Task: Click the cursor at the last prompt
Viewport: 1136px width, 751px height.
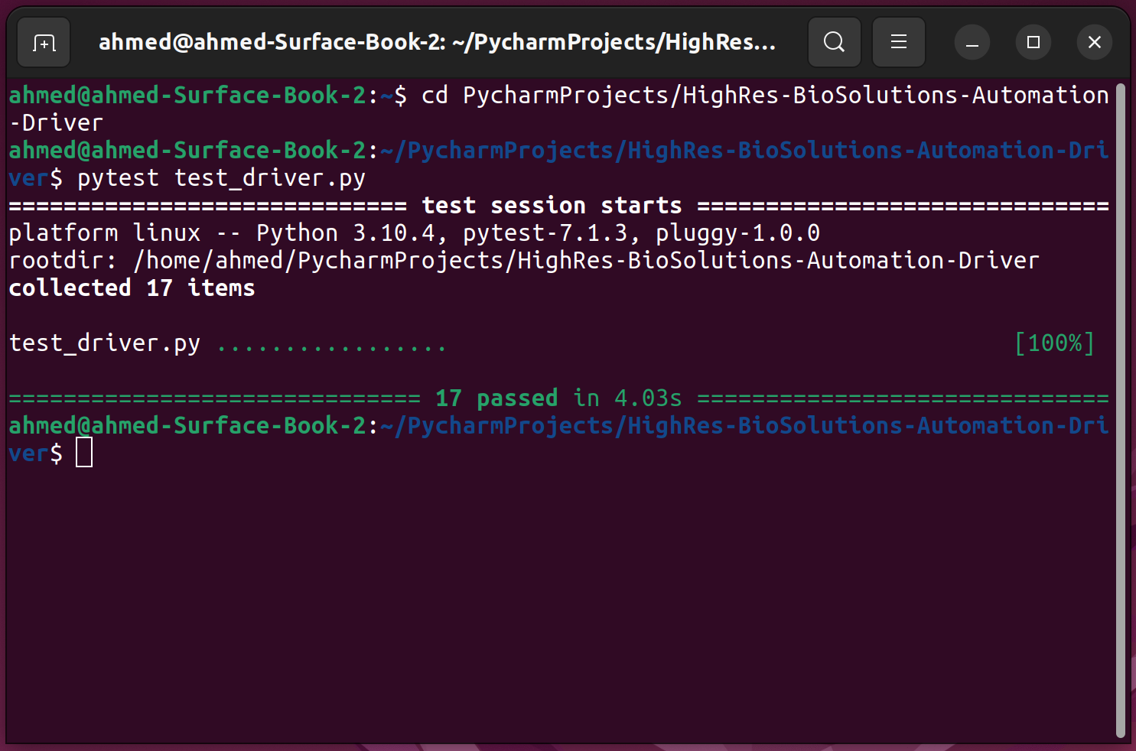Action: (x=84, y=452)
